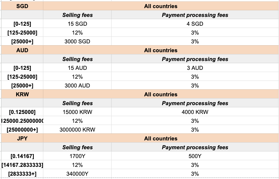Click the 3000 SGD selling fee cell

pyautogui.click(x=77, y=42)
